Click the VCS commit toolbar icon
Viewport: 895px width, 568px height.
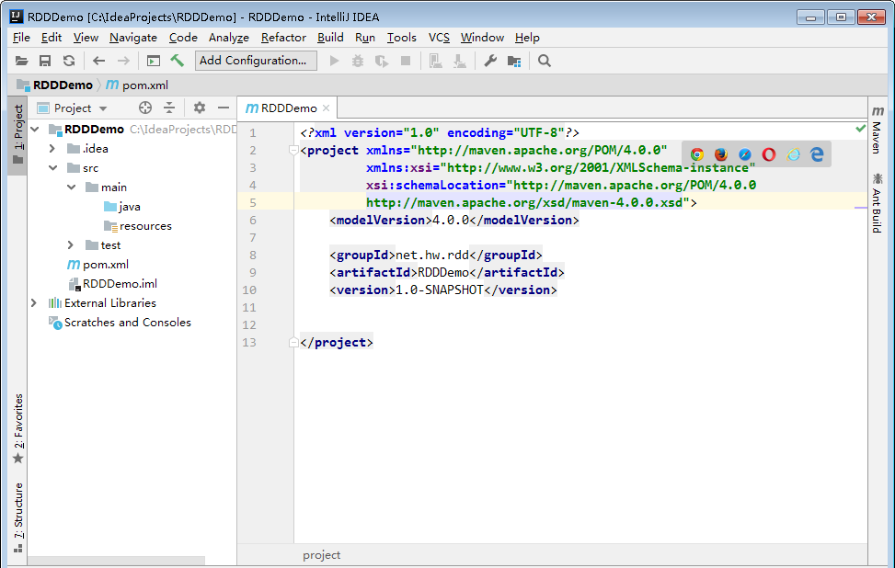tap(460, 61)
